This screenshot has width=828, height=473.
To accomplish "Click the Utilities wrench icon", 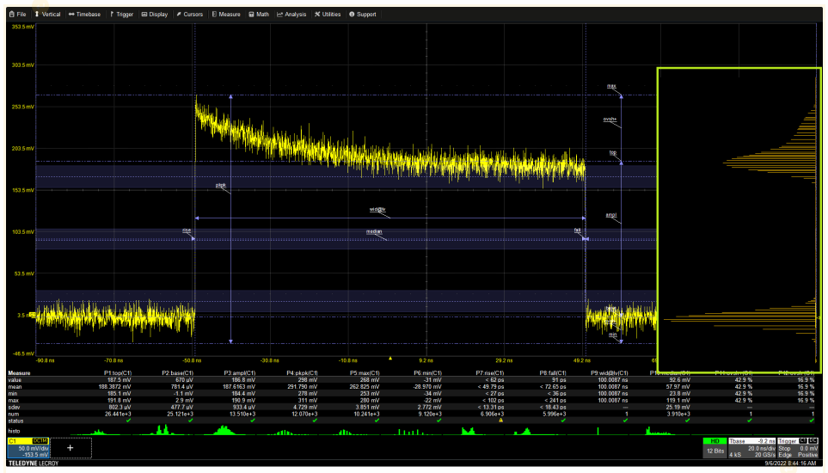I will click(x=317, y=15).
